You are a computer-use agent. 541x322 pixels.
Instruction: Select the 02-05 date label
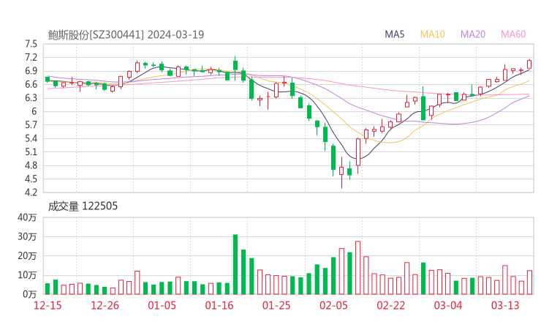(333, 305)
